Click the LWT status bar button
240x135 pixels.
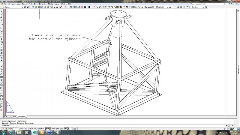[x=61, y=129]
